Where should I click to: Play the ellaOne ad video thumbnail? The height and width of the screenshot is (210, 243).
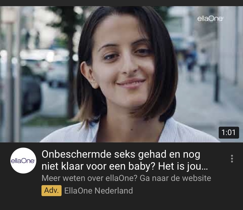[x=121, y=74]
